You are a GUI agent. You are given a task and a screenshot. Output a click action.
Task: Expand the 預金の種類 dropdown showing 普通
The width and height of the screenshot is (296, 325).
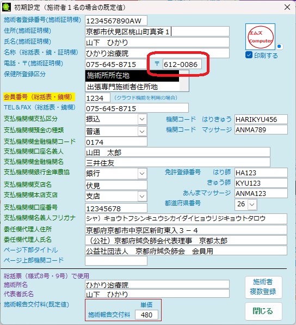pyautogui.click(x=116, y=131)
